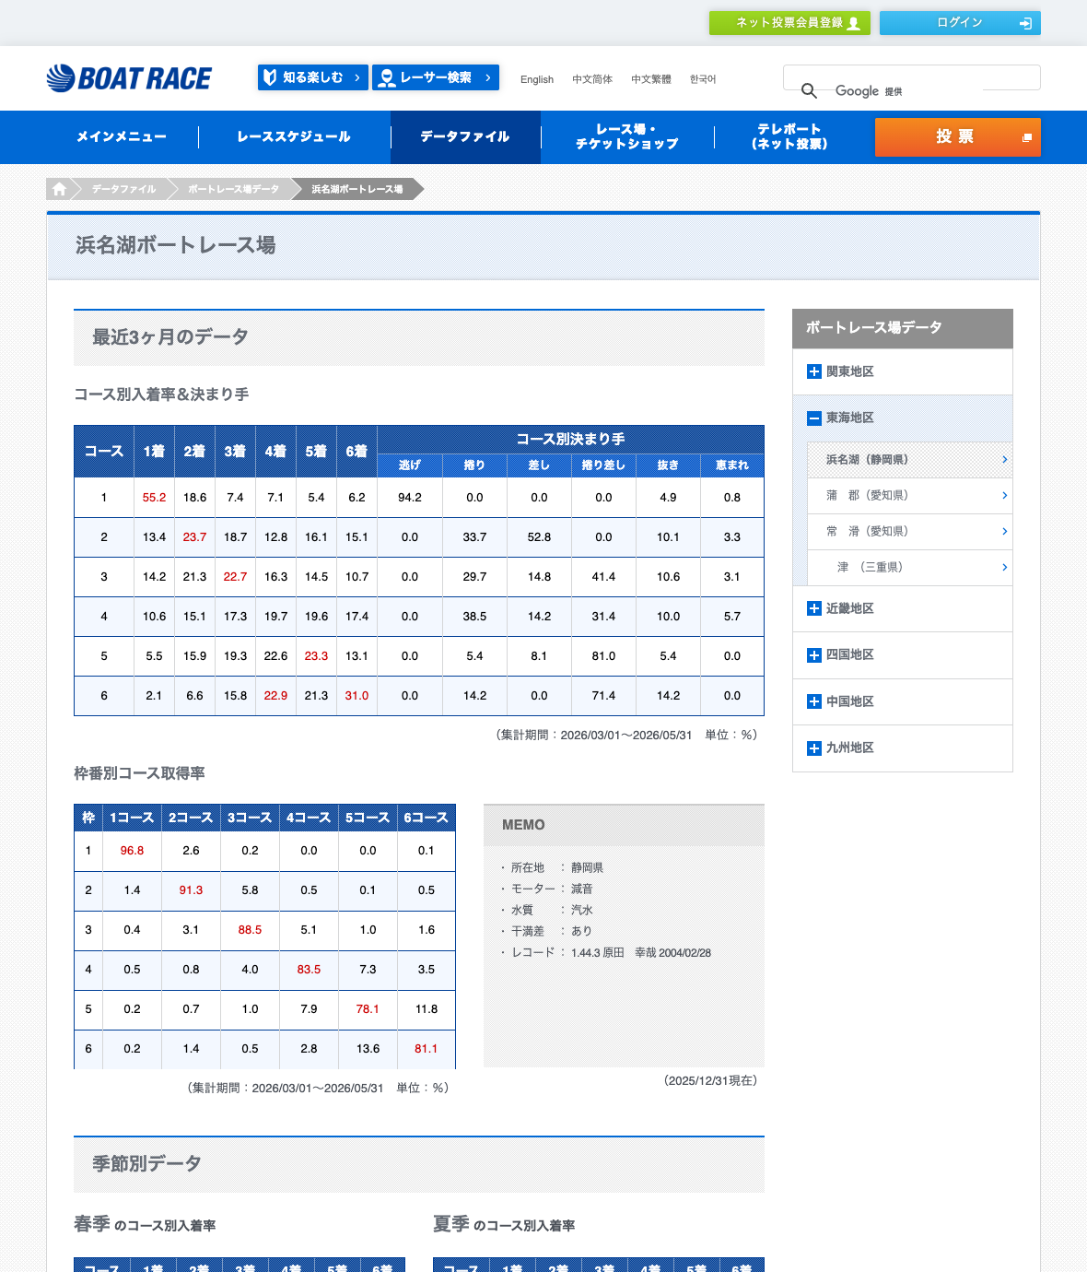
Task: Click the 逃げ column header
Action: click(410, 465)
